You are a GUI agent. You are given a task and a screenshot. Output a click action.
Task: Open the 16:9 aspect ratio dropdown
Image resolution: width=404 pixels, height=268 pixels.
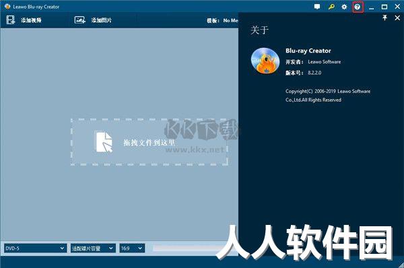coord(132,248)
